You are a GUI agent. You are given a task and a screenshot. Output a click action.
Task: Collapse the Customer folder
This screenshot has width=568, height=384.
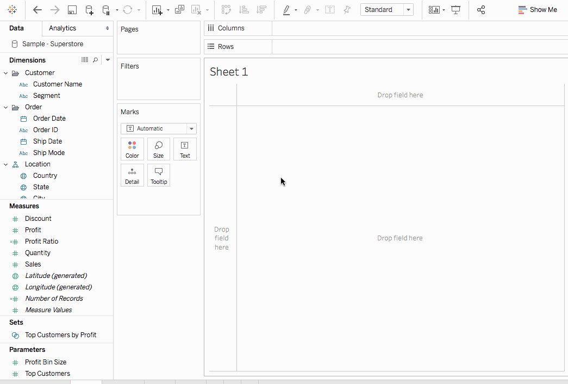point(6,73)
